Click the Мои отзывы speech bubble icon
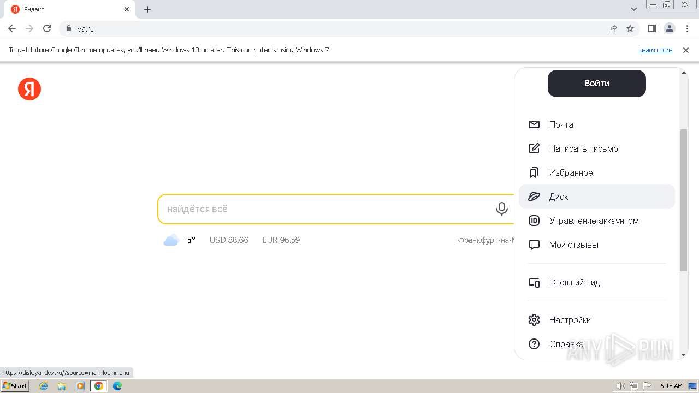 point(534,245)
